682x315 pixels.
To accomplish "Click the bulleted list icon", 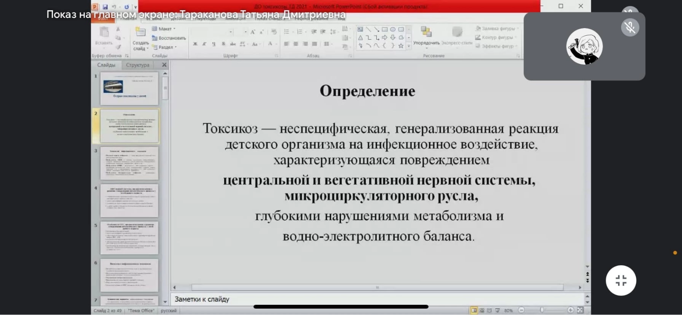I will click(x=287, y=32).
